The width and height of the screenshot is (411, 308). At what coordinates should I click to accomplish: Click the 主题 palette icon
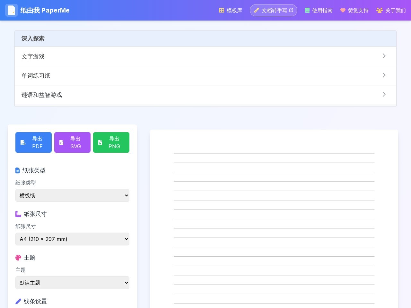coord(18,258)
